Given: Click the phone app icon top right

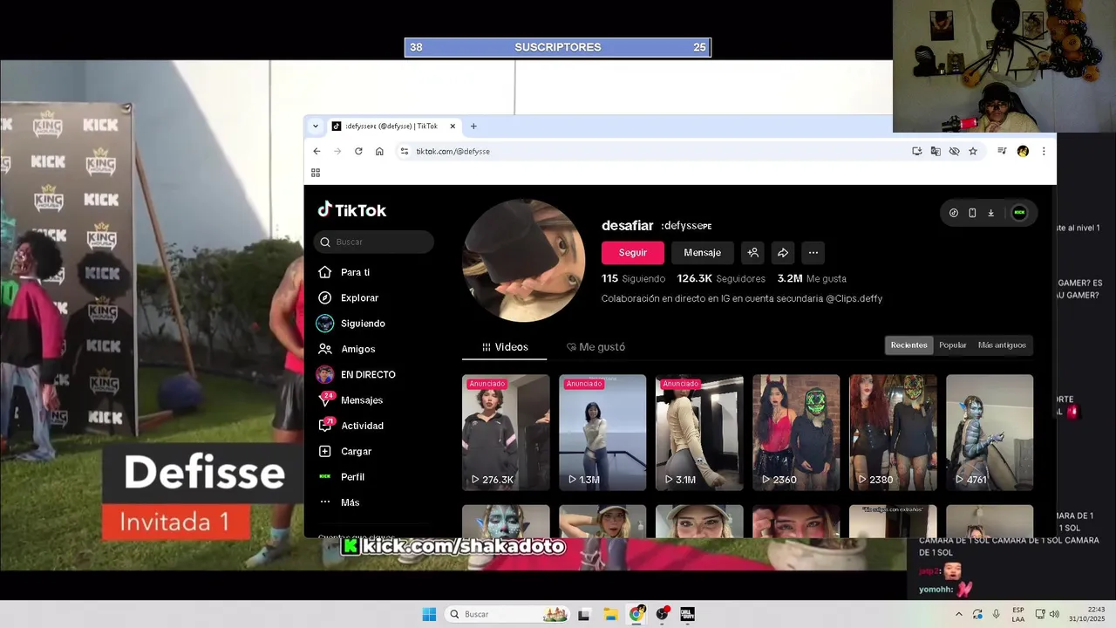Looking at the screenshot, I should (972, 213).
